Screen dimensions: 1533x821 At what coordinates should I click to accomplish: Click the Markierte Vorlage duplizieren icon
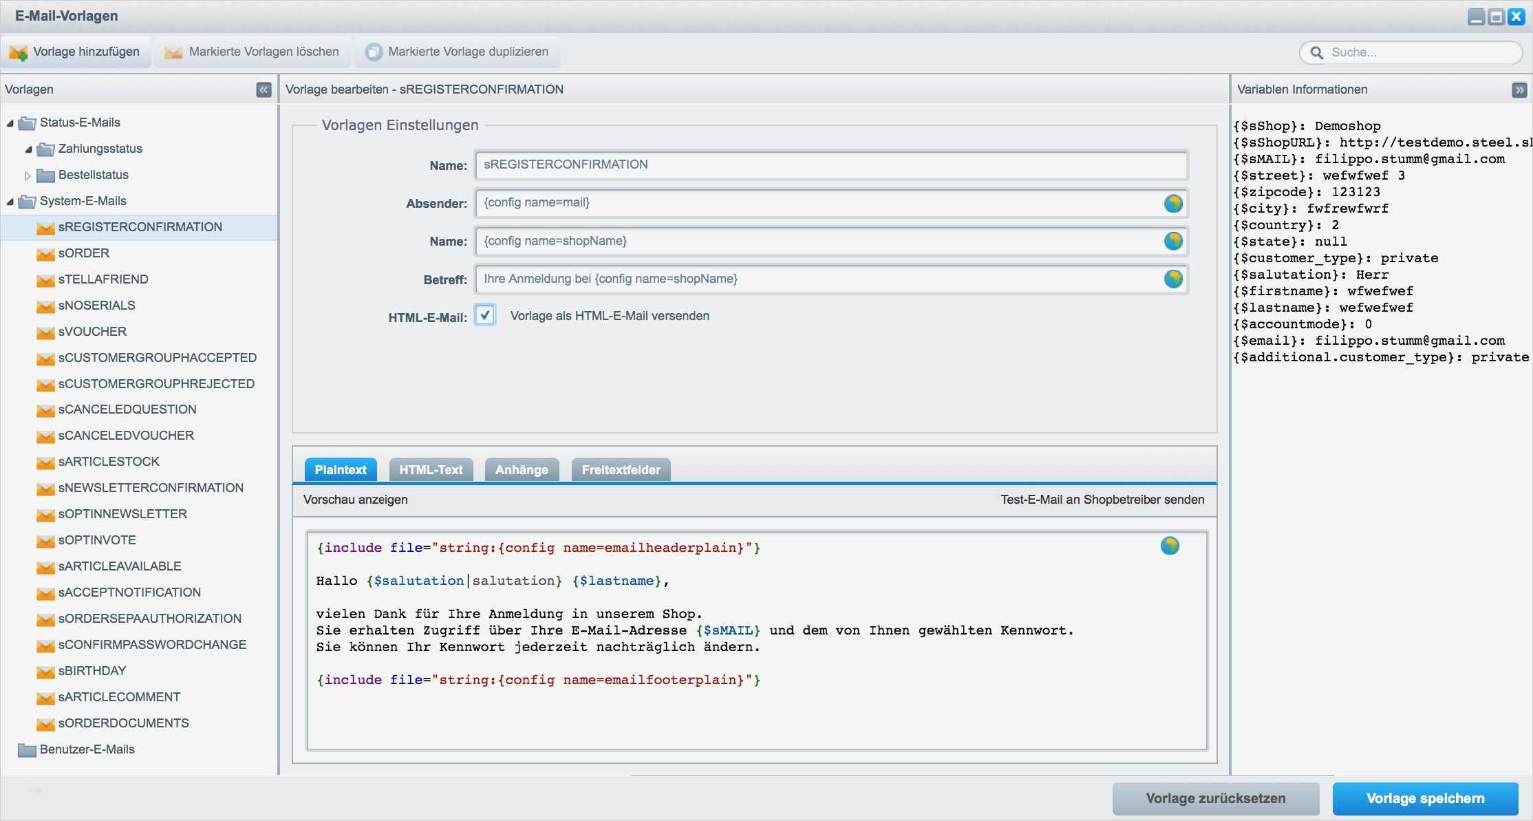[x=374, y=52]
